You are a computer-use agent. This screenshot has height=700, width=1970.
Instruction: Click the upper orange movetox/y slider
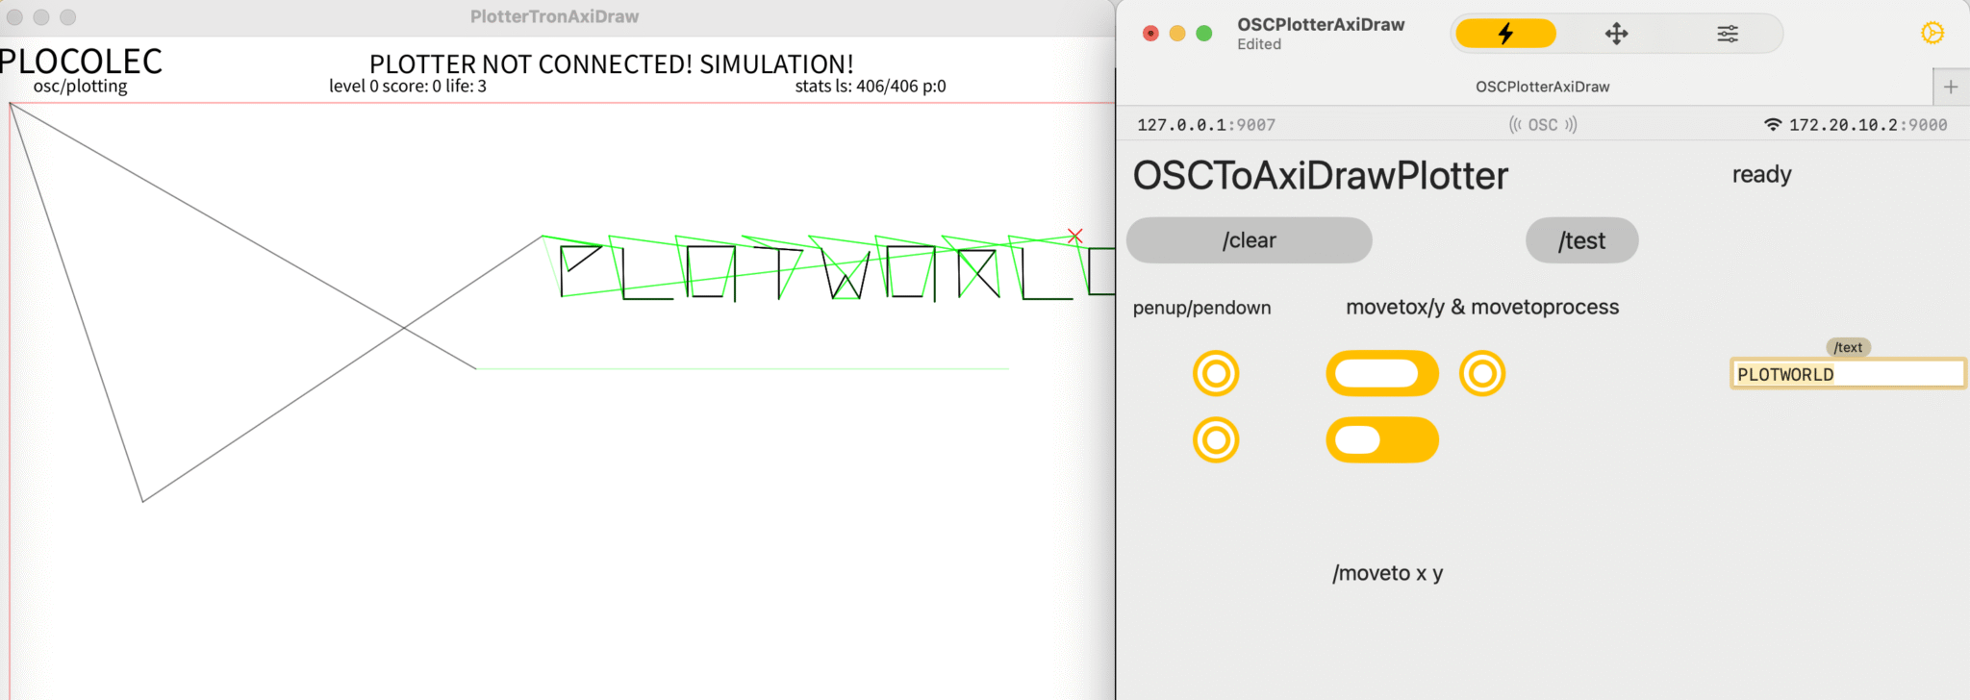[x=1381, y=374]
